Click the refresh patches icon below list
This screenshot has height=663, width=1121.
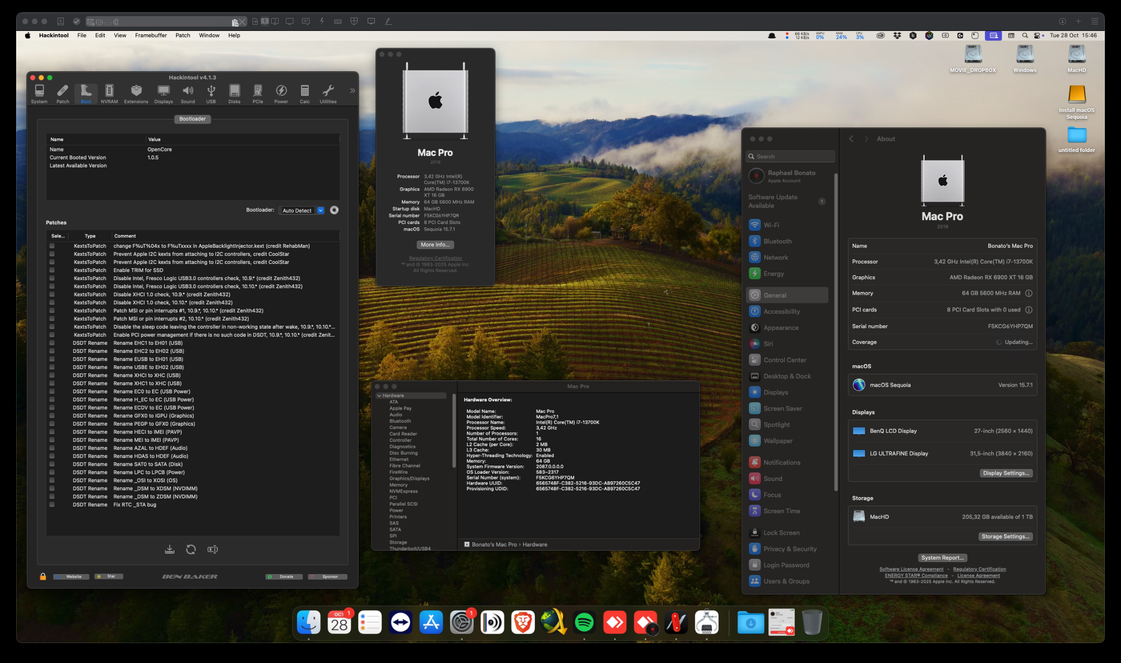tap(191, 549)
